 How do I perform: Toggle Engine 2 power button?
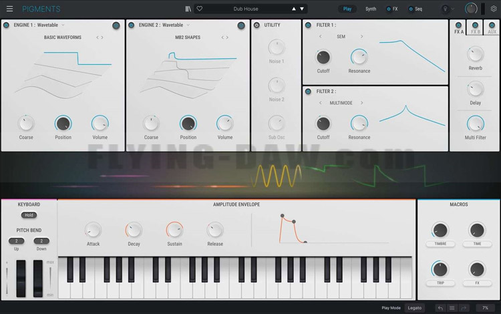click(131, 25)
